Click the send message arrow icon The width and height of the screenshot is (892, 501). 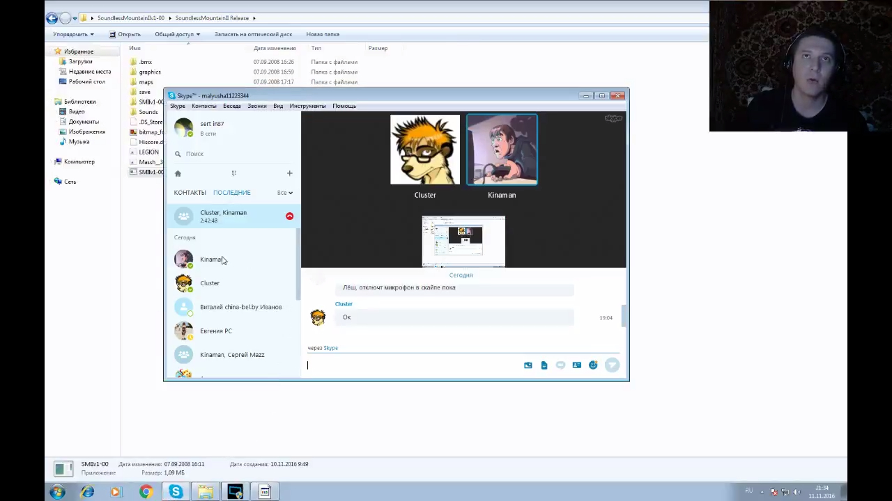(612, 365)
